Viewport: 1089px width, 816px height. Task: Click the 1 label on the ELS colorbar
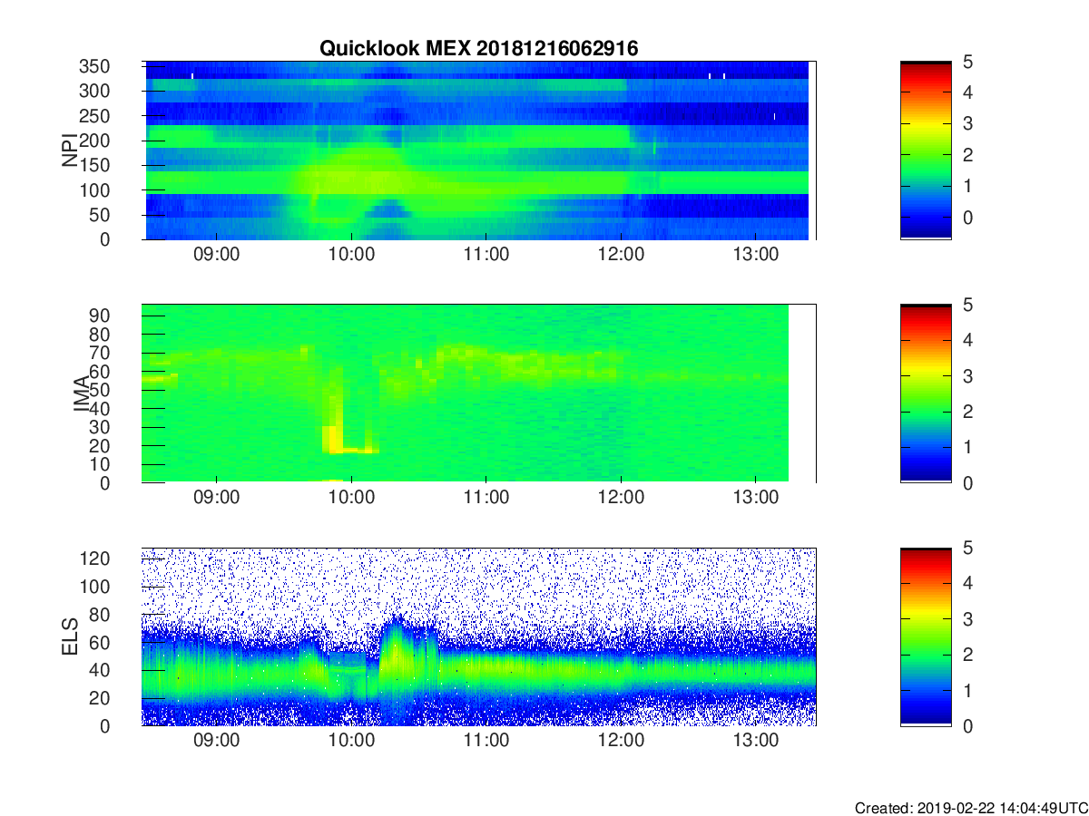coord(967,690)
